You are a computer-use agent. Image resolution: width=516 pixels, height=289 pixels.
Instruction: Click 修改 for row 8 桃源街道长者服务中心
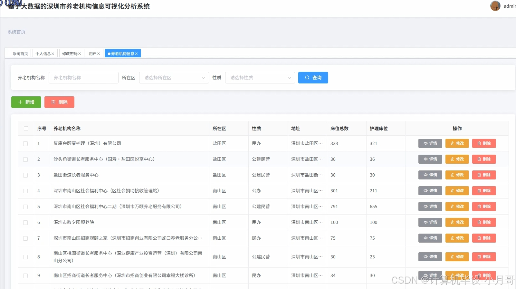tap(457, 257)
